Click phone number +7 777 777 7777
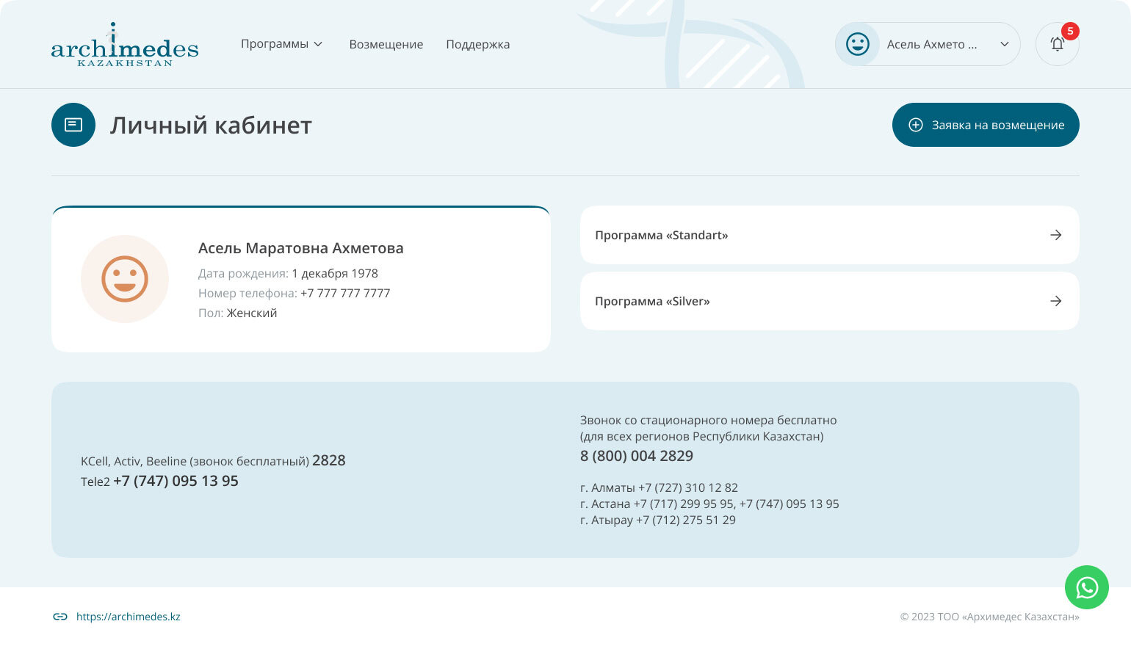This screenshot has height=646, width=1131. tap(345, 293)
